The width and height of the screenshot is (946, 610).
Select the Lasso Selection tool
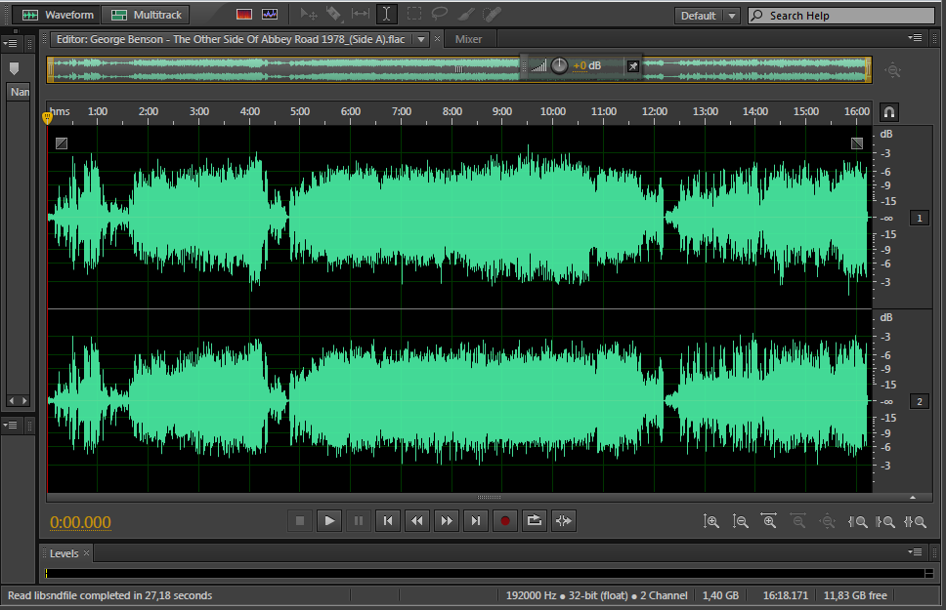coord(440,14)
